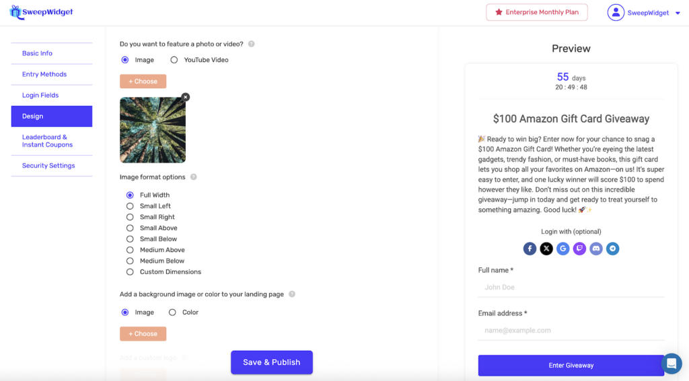Open the Entry Methods tab
Viewport: 689px width, 381px height.
[44, 75]
